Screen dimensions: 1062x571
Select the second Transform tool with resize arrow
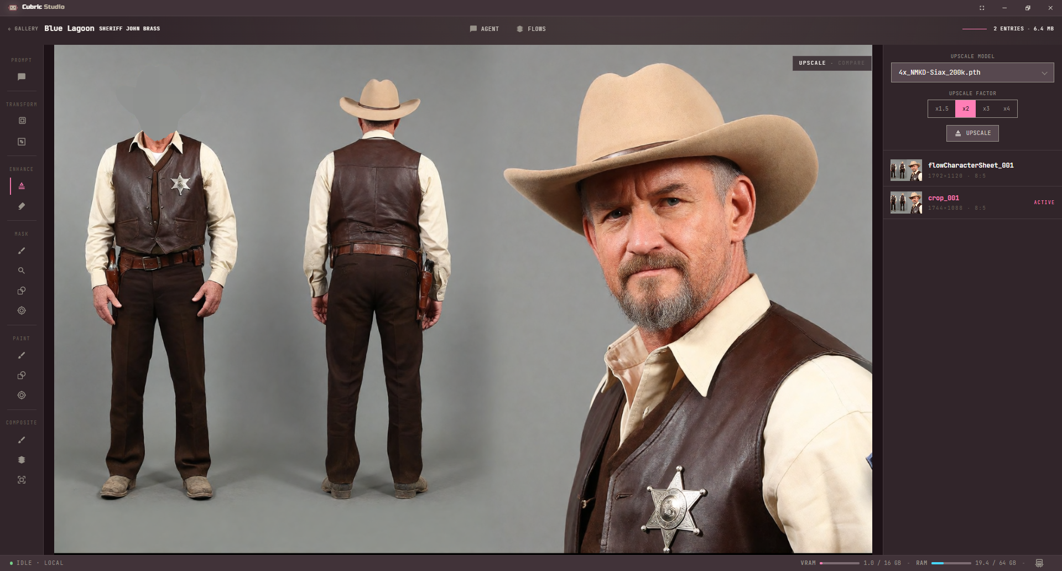[22, 142]
